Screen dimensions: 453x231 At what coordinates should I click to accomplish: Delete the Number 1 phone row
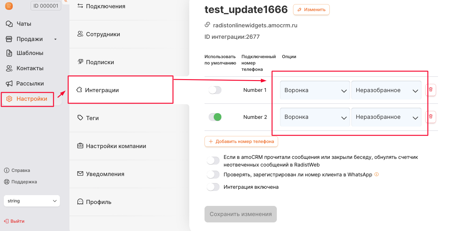coord(431,90)
